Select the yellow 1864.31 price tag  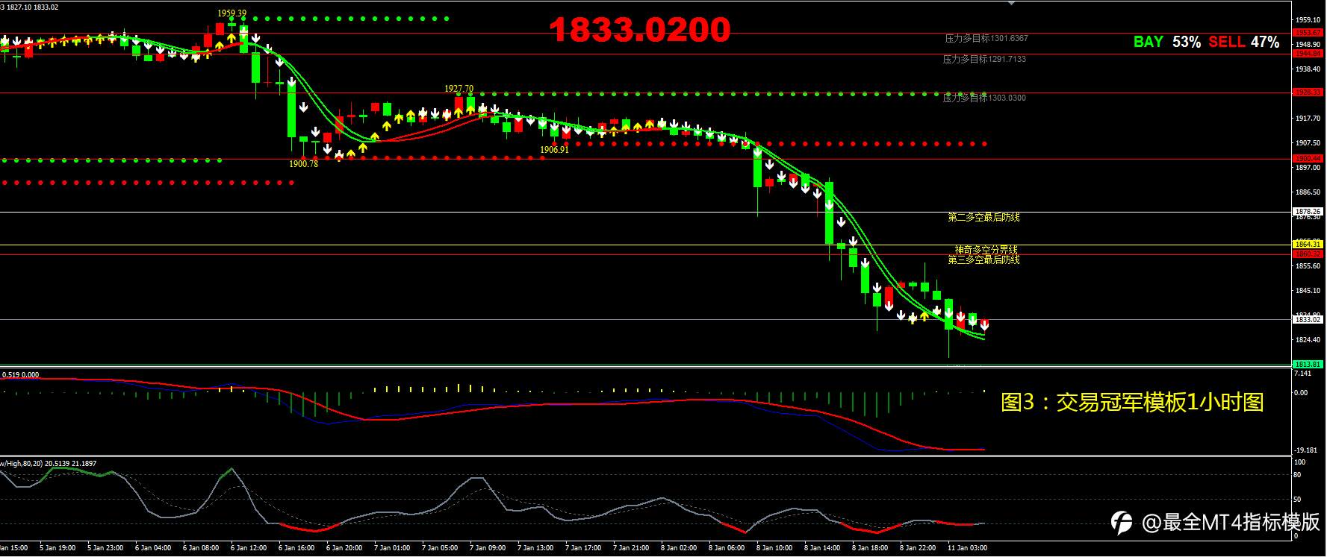pyautogui.click(x=1308, y=245)
